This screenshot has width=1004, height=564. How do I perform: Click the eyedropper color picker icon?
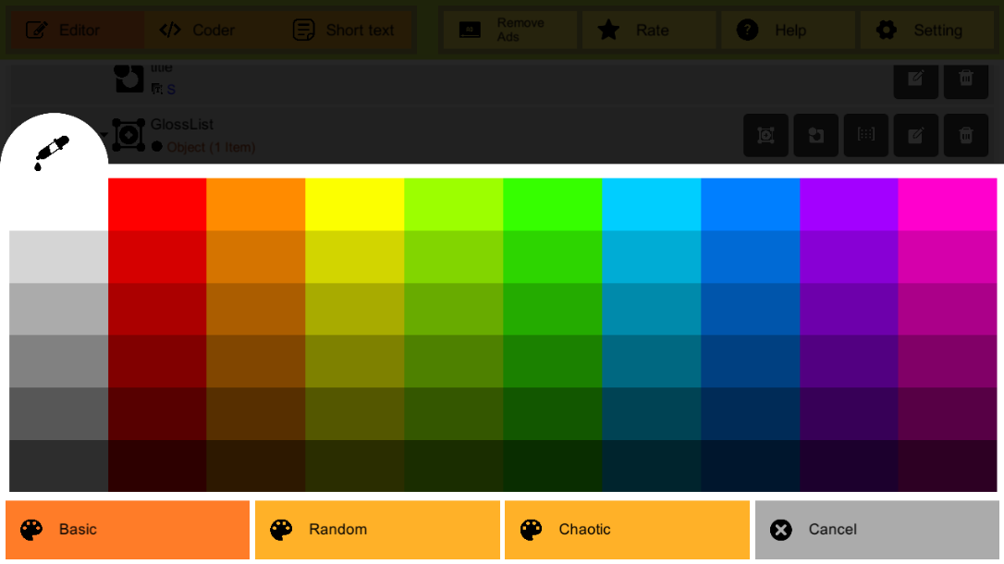(53, 153)
